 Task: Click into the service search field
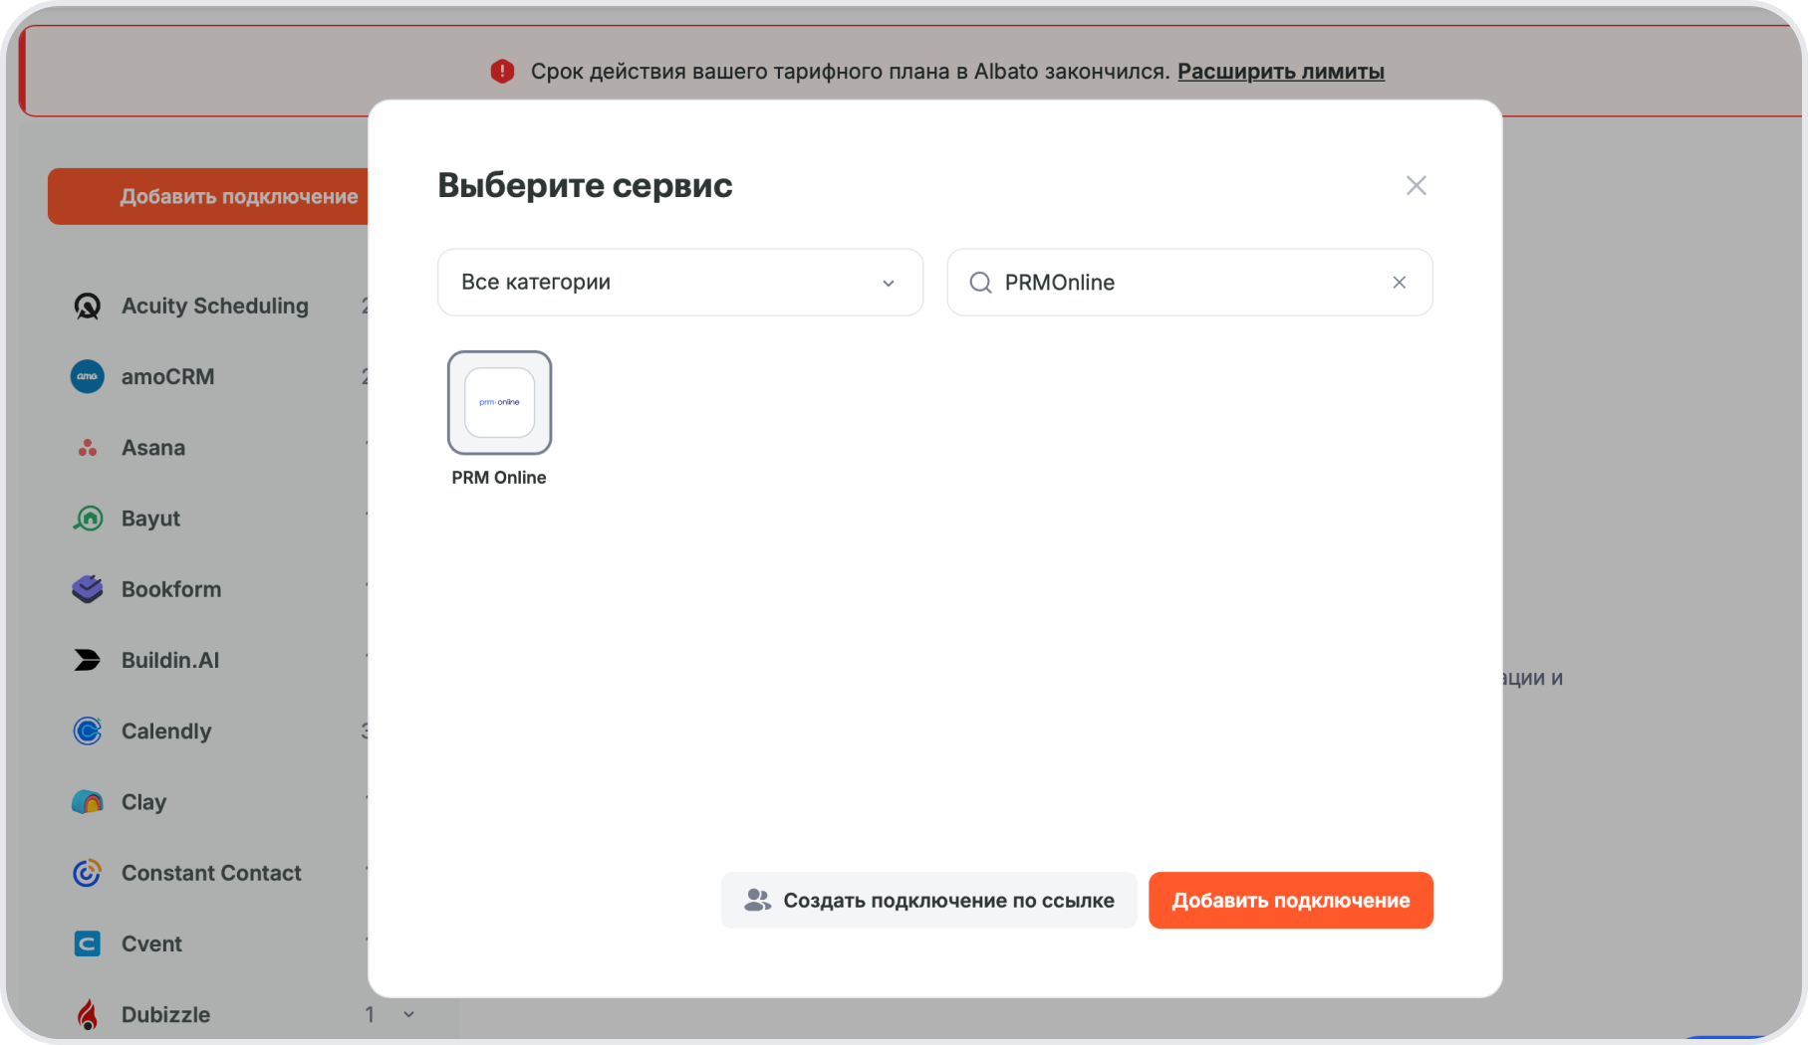coord(1185,283)
